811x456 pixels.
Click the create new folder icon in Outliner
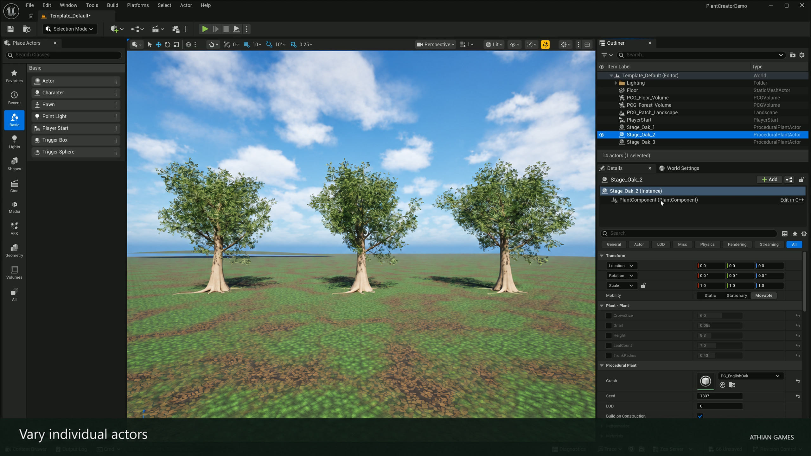(792, 55)
